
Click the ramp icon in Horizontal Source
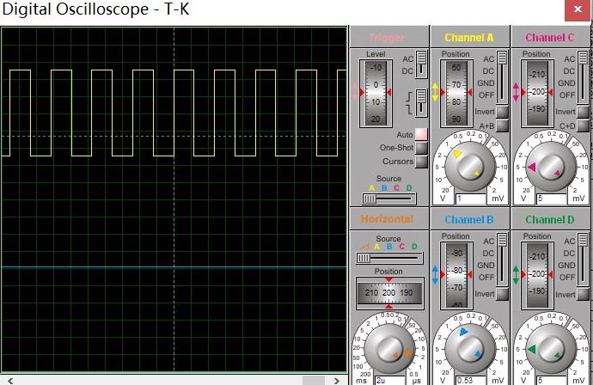[x=364, y=247]
